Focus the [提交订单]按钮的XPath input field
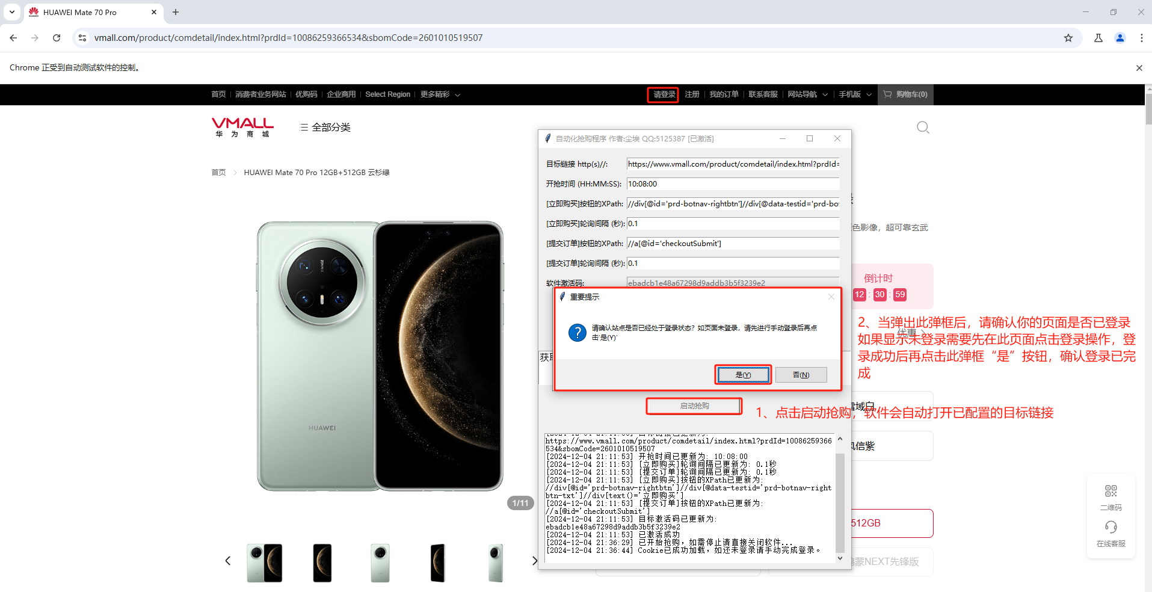This screenshot has height=592, width=1152. coord(733,243)
